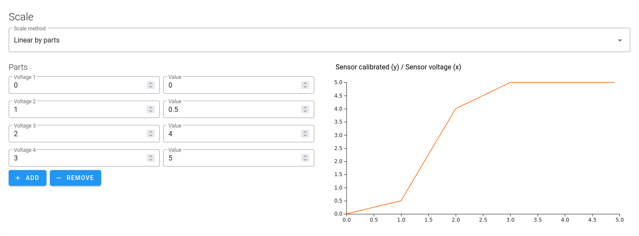Image resolution: width=639 pixels, height=236 pixels.
Task: Add a new part with the ADD button
Action: (27, 178)
